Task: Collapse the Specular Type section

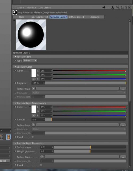Action: (x=15, y=56)
